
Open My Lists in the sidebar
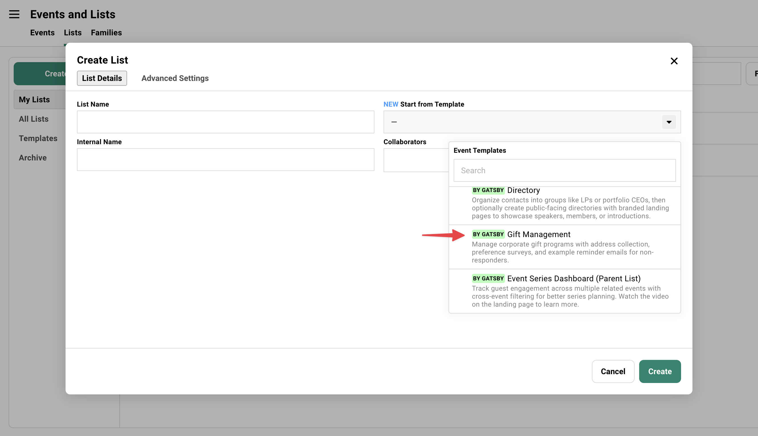[34, 99]
